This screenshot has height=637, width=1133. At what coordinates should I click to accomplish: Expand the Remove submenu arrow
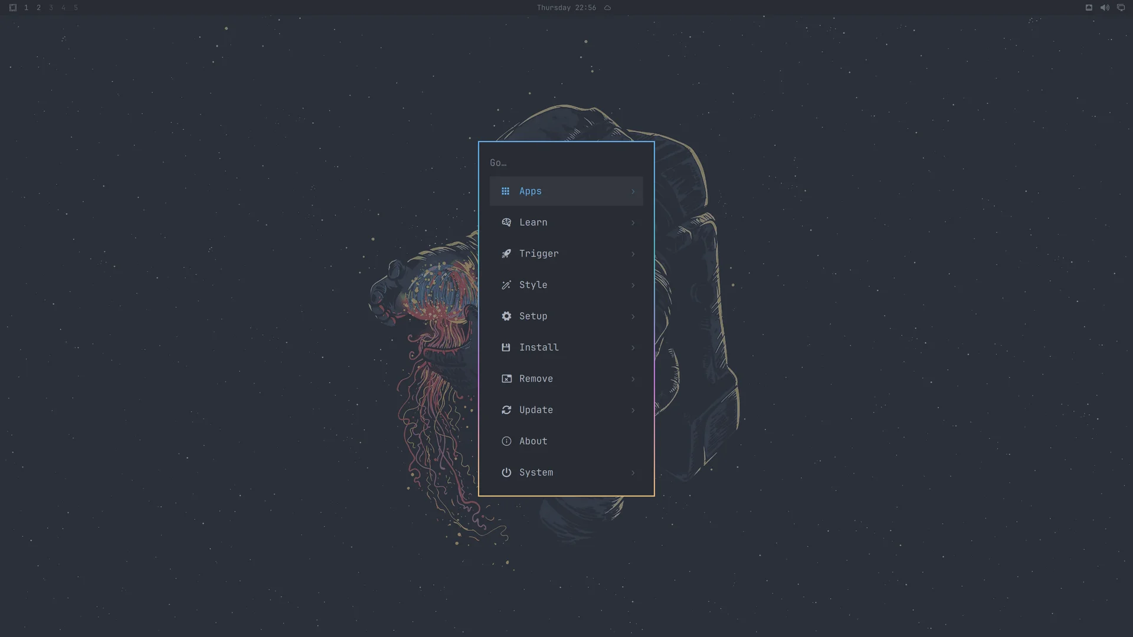tap(633, 379)
